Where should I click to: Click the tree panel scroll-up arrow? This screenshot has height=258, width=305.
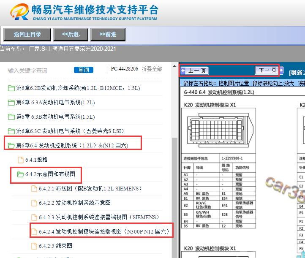(174, 66)
